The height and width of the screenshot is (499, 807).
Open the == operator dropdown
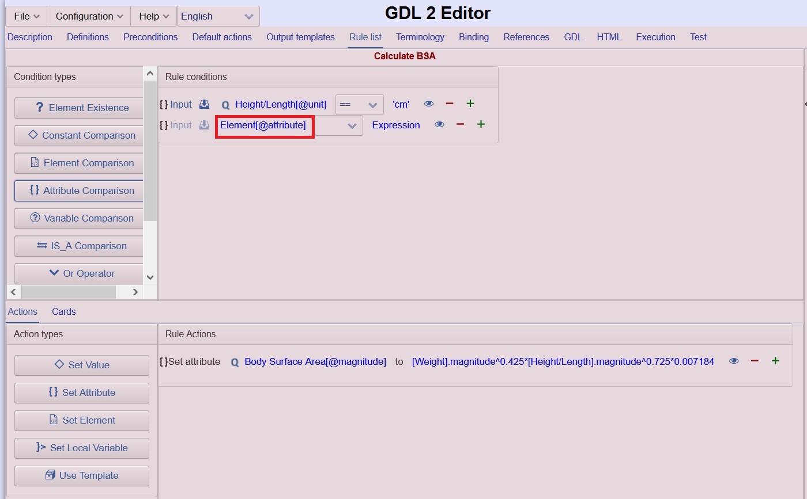(360, 105)
